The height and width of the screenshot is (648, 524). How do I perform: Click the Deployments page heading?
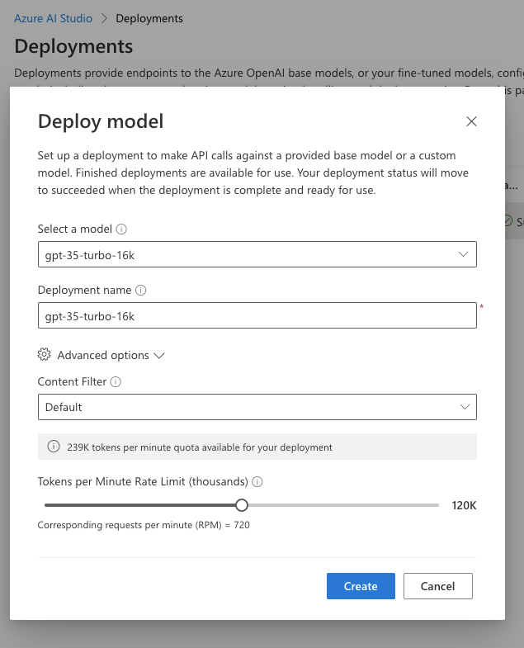coord(73,46)
